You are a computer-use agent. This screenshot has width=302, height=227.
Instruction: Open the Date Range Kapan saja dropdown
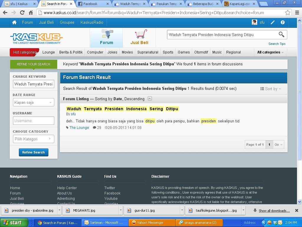click(34, 102)
